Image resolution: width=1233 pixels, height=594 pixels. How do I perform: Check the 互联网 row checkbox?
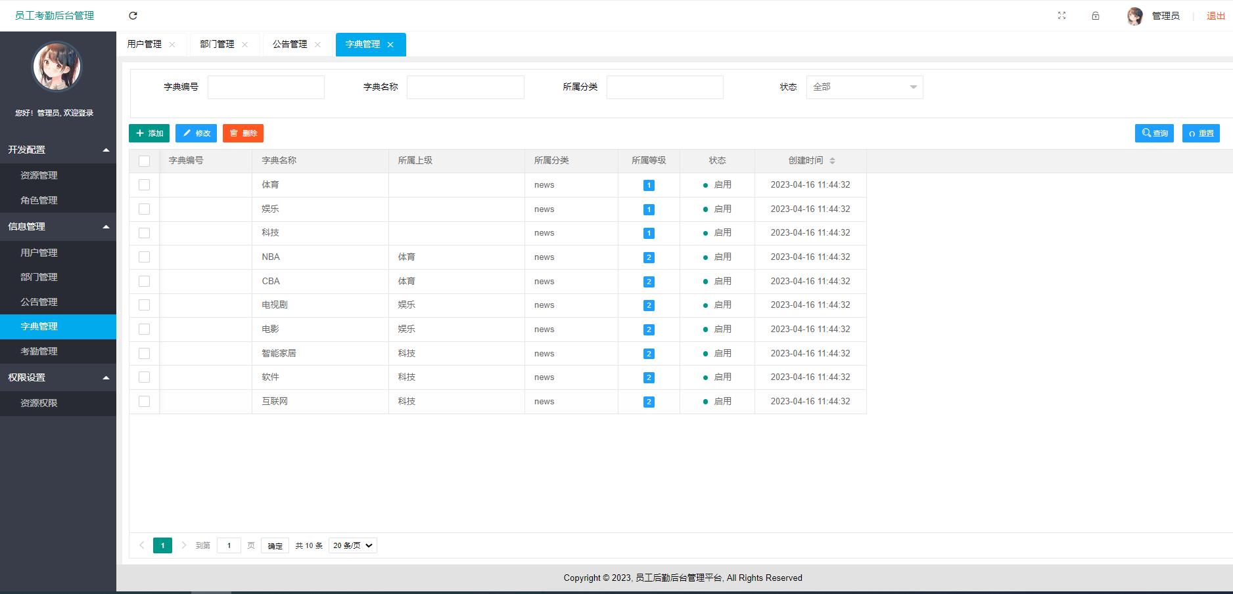coord(145,401)
